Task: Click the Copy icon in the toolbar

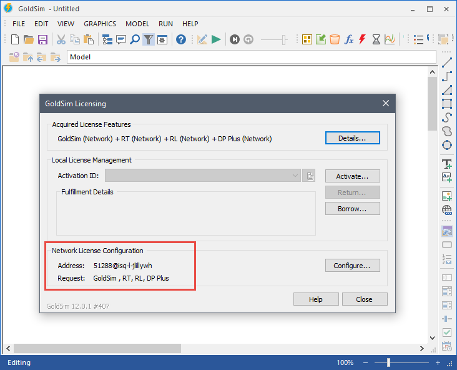Action: pos(75,39)
